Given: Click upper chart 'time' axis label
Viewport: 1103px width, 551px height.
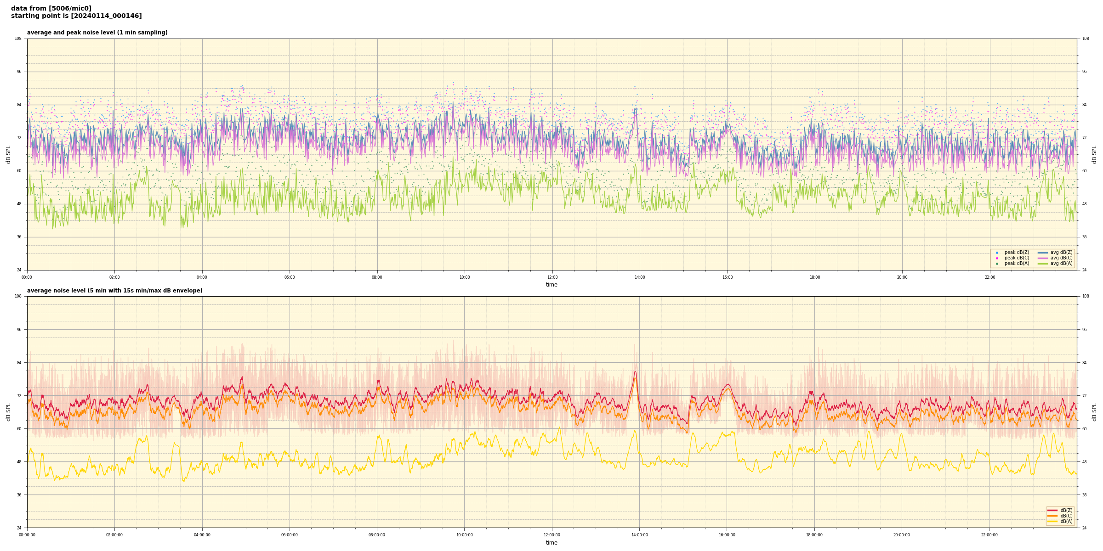Looking at the screenshot, I should click(551, 285).
